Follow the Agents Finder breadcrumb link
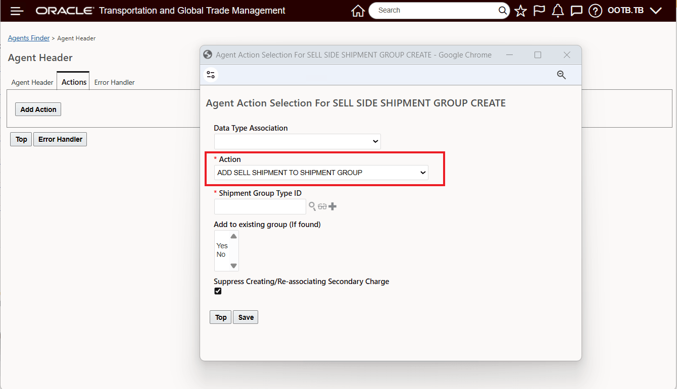The width and height of the screenshot is (677, 389). (28, 38)
